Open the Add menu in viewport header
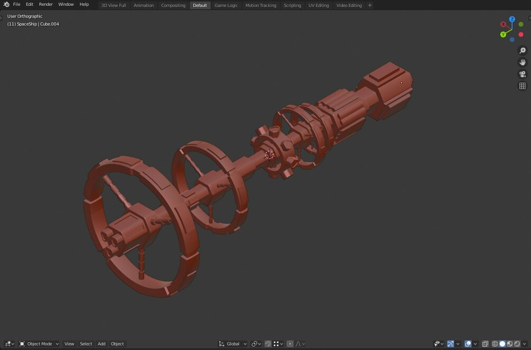531x350 pixels. tap(101, 344)
